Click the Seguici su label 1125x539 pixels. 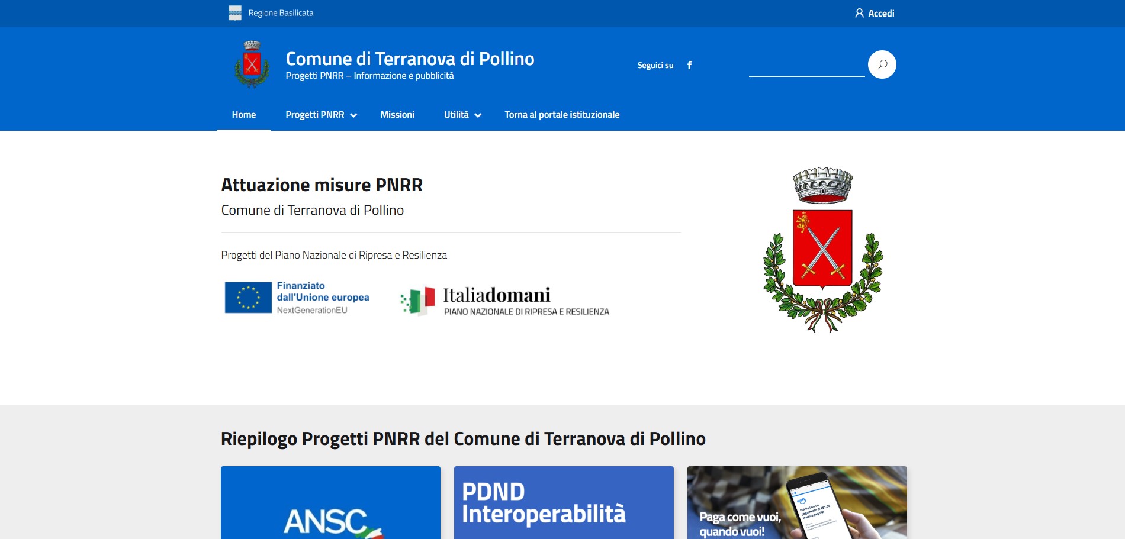[x=655, y=65]
